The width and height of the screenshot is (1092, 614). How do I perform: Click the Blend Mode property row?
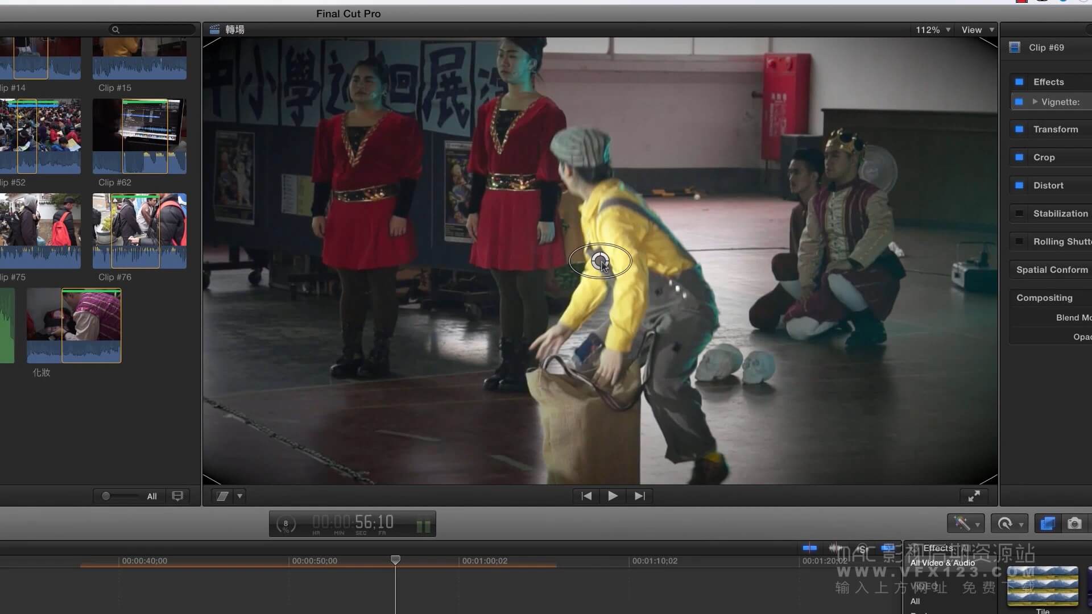click(x=1051, y=317)
